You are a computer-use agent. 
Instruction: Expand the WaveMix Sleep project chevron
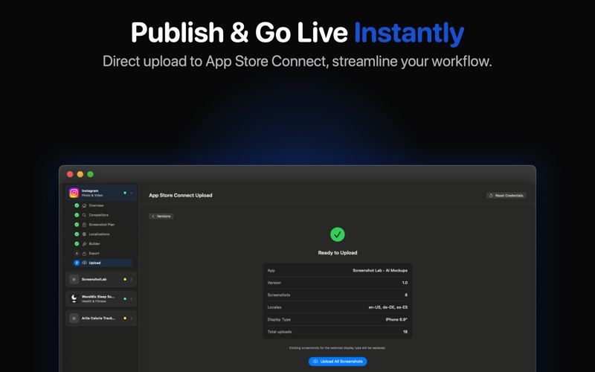(132, 299)
